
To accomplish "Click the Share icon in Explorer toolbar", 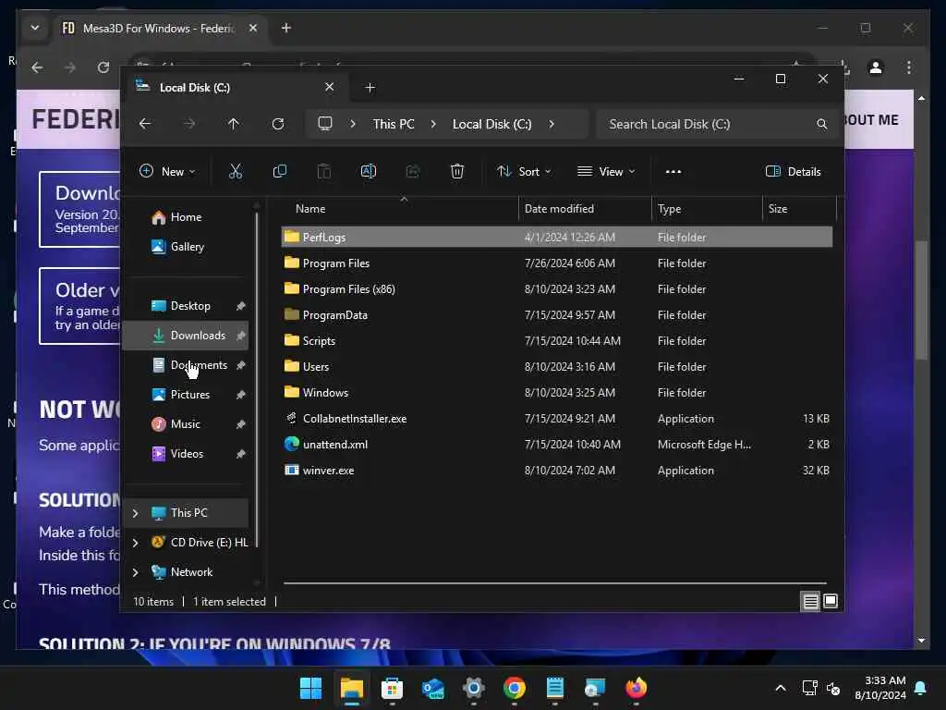I will coord(413,171).
